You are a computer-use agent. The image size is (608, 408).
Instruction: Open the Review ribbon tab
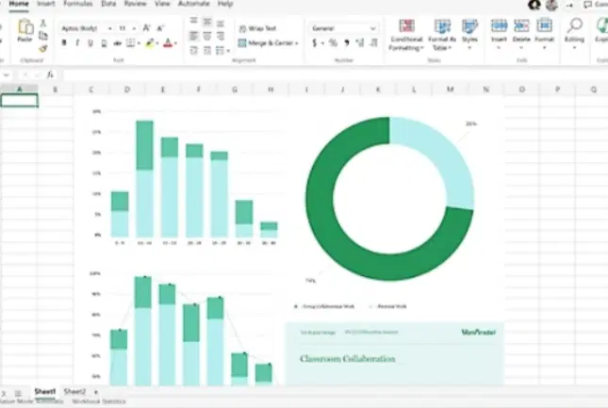135,4
